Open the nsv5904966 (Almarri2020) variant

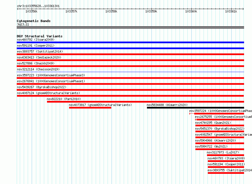coord(215,140)
